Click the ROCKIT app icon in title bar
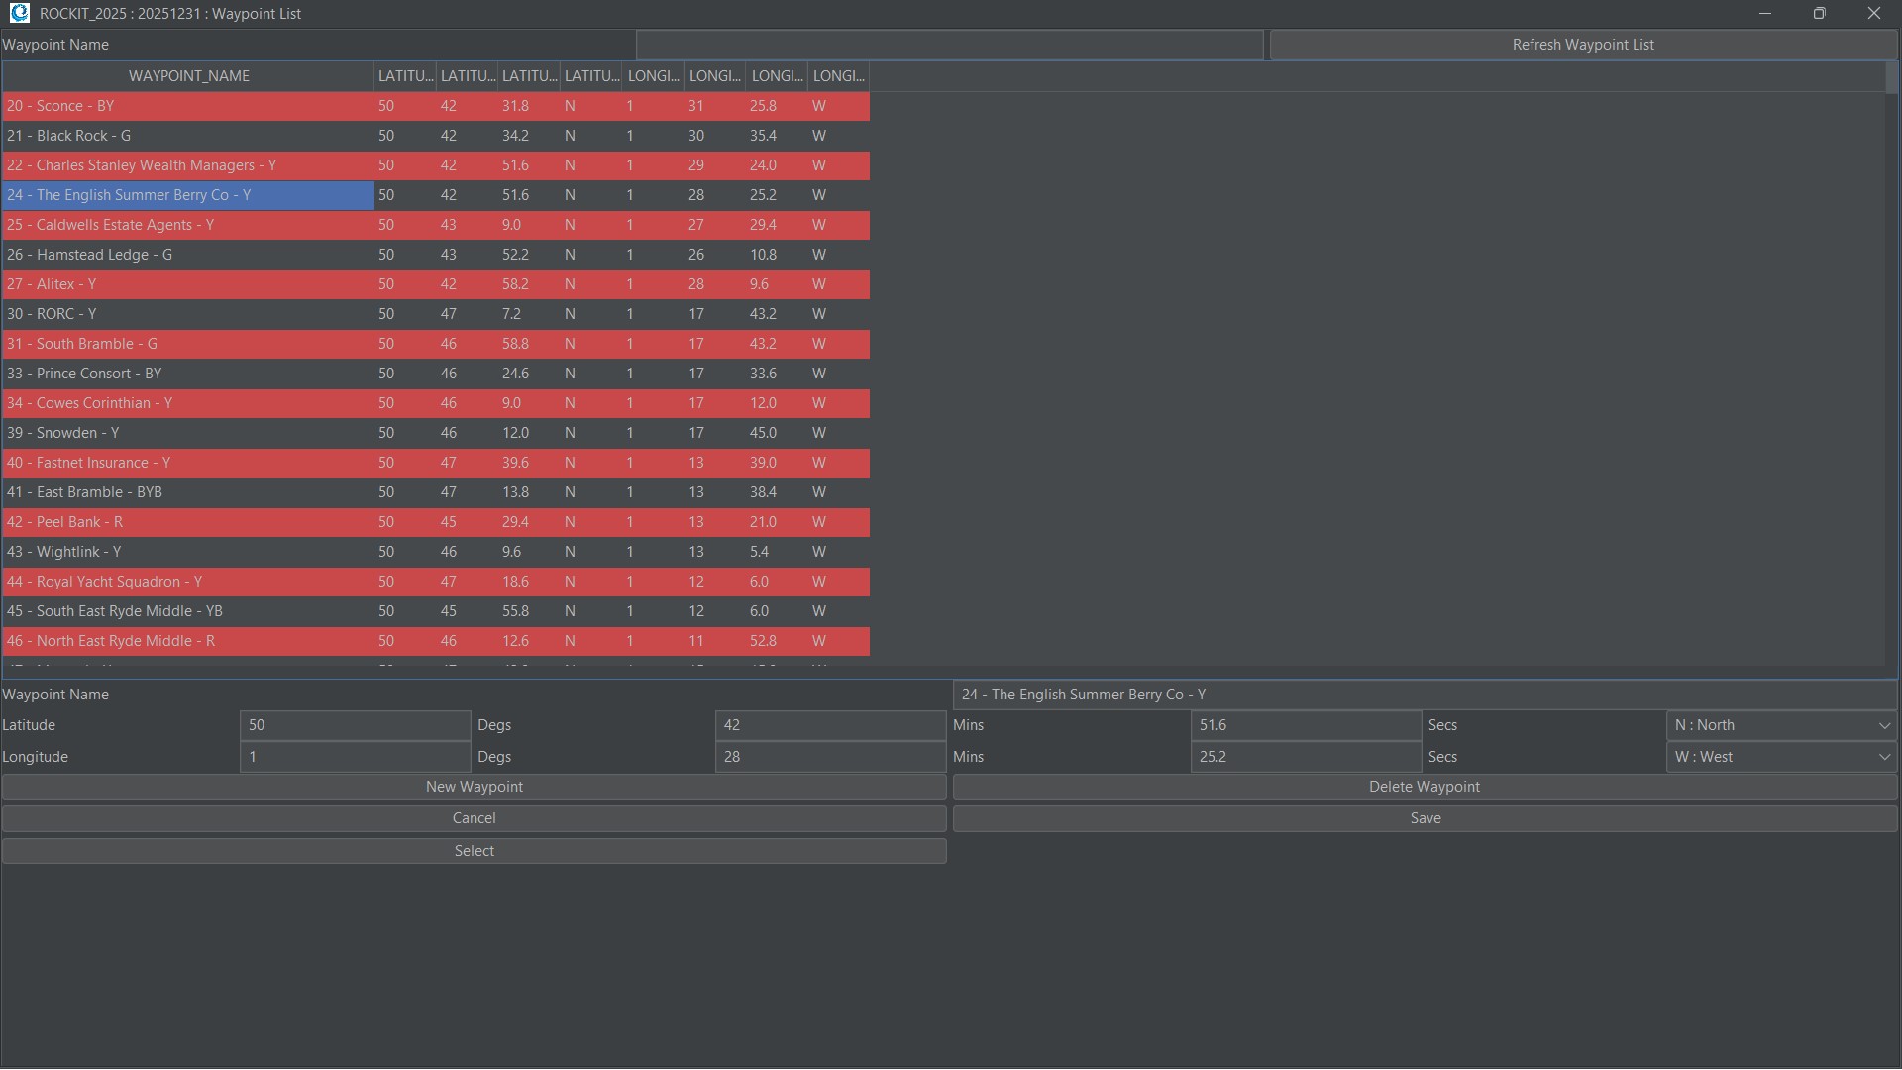Image resolution: width=1902 pixels, height=1070 pixels. point(19,13)
